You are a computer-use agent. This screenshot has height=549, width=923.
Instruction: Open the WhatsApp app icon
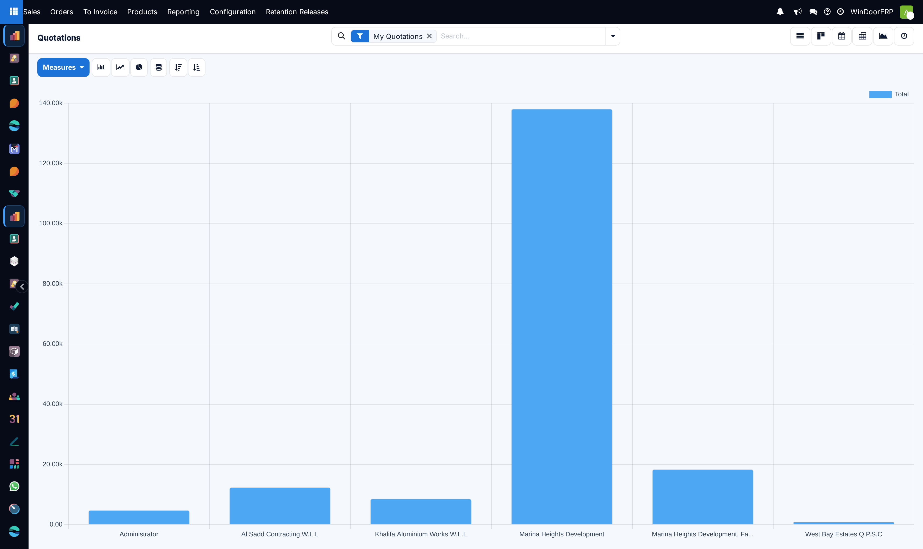14,486
